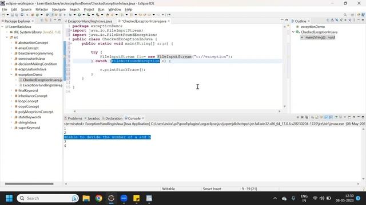Expand the JRE System Library node
Screen dimensions: 366x205
[x=7, y=32]
